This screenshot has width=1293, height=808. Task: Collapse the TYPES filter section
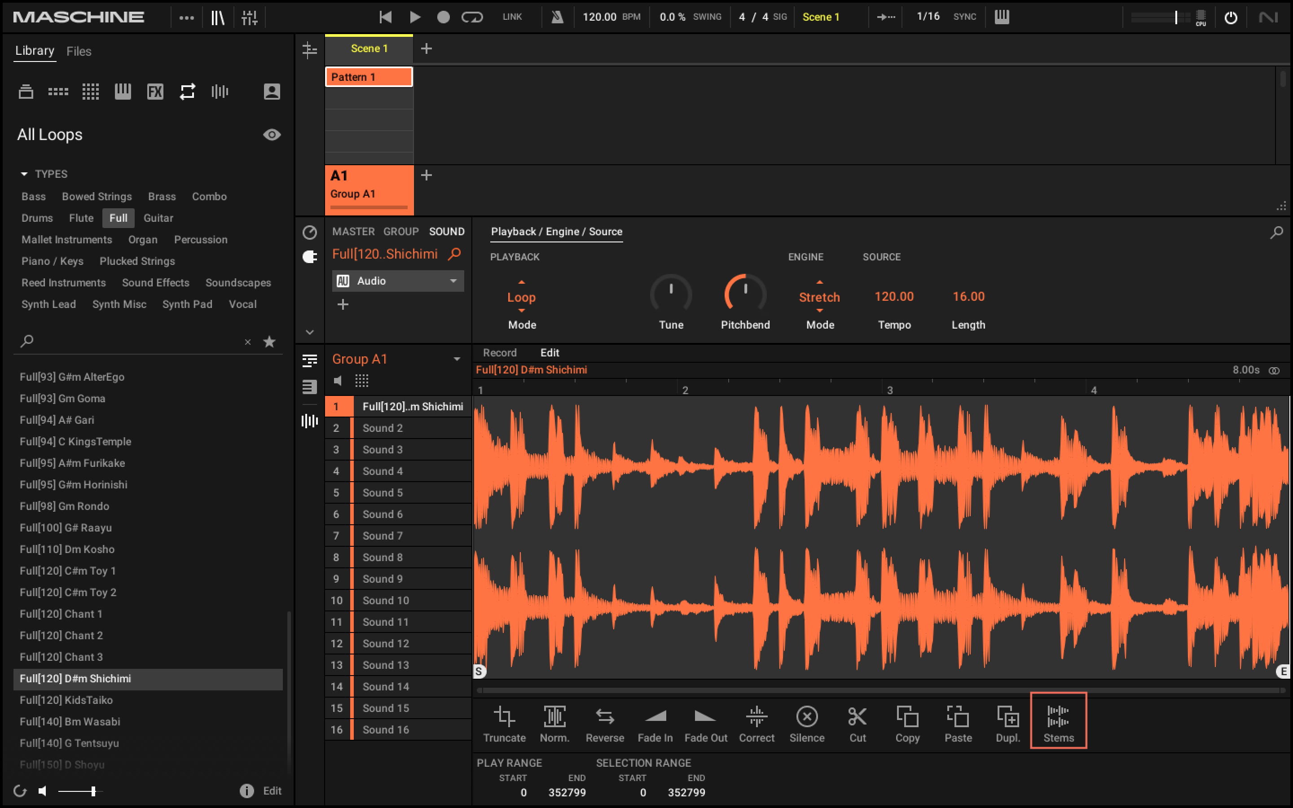point(23,173)
